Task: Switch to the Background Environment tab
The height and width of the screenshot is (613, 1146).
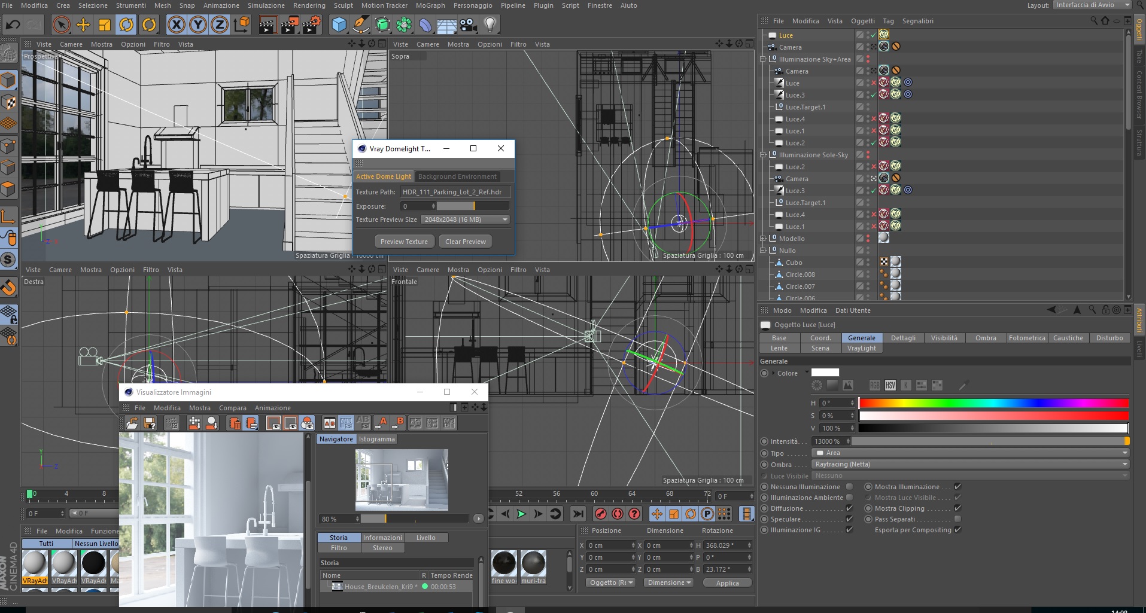Action: pos(457,176)
